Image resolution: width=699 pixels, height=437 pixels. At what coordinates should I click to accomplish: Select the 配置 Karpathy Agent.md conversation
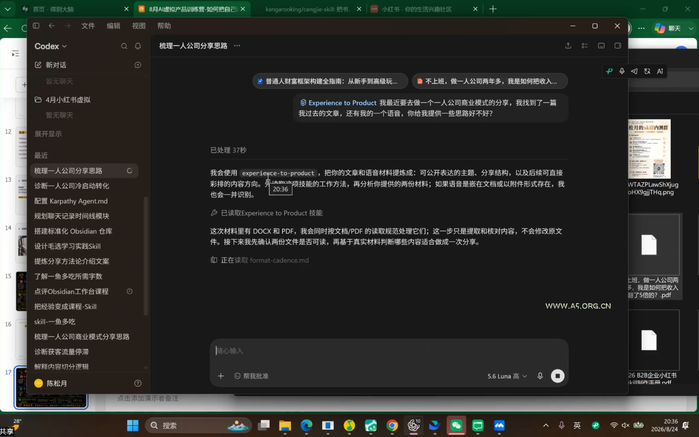pyautogui.click(x=84, y=201)
